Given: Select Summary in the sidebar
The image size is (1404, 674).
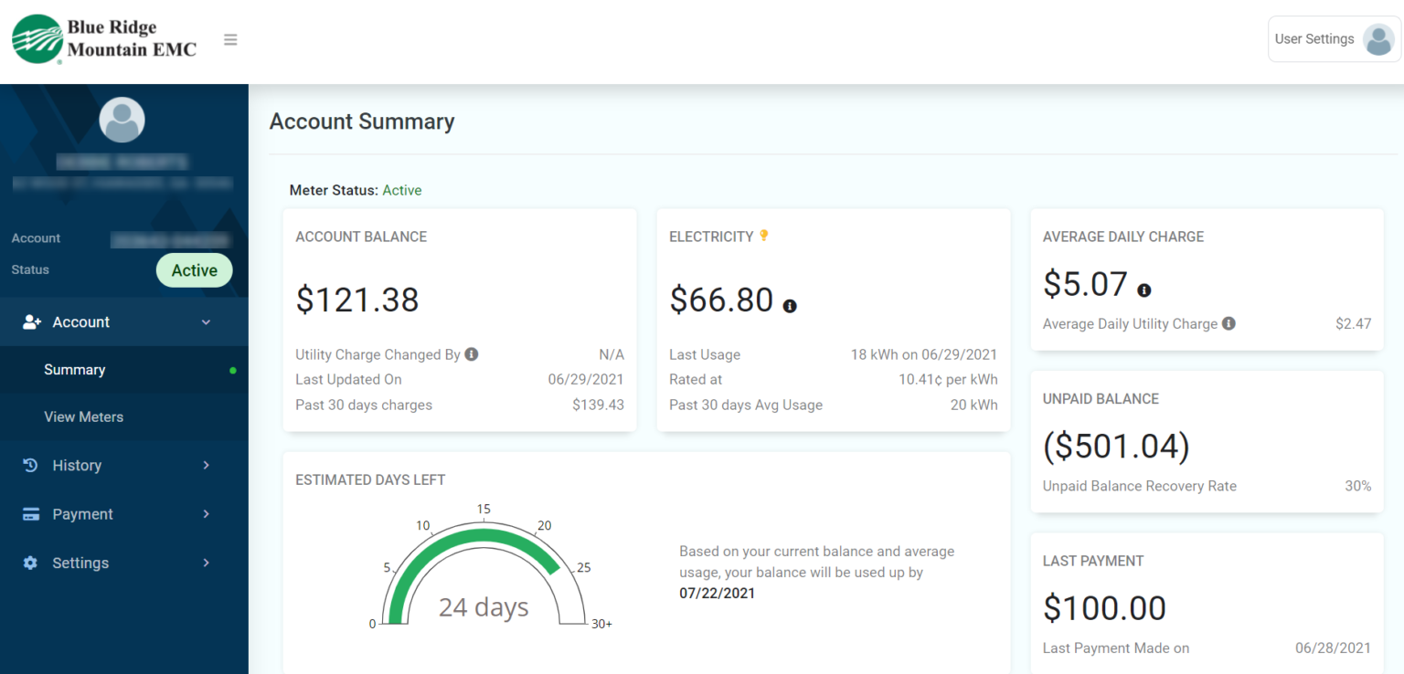Looking at the screenshot, I should (74, 369).
